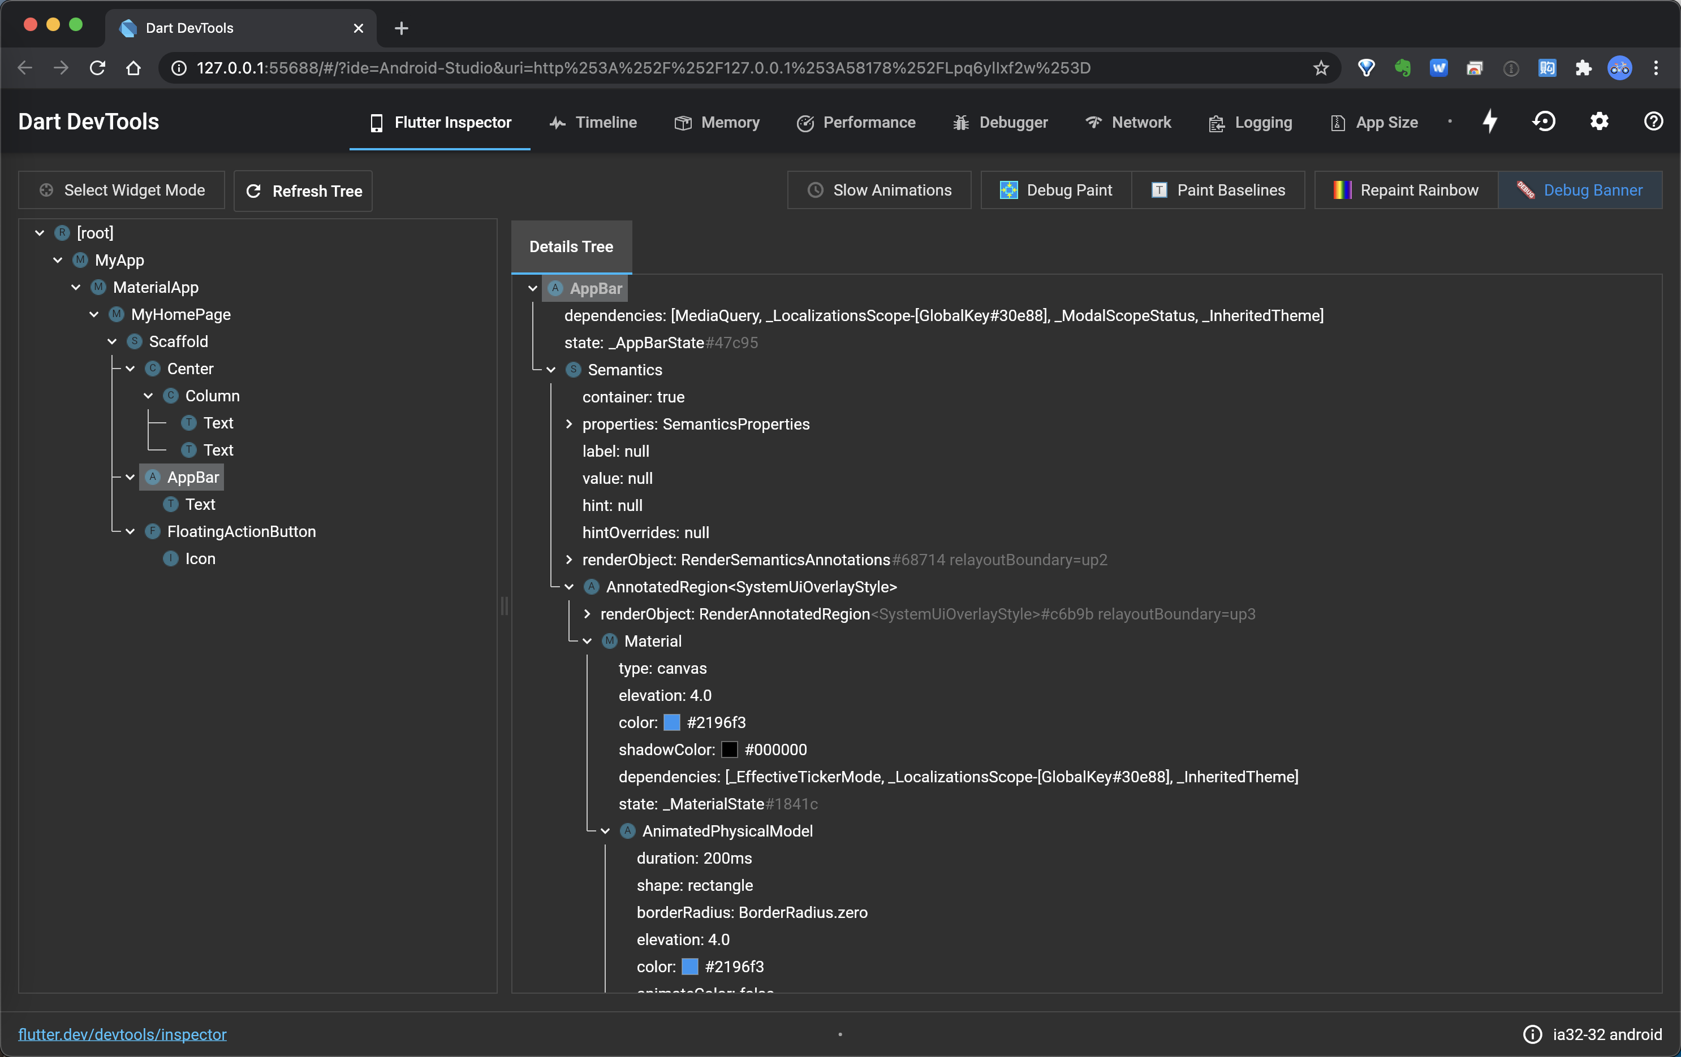The height and width of the screenshot is (1057, 1681).
Task: Click the site info icon in address bar
Action: 179,68
